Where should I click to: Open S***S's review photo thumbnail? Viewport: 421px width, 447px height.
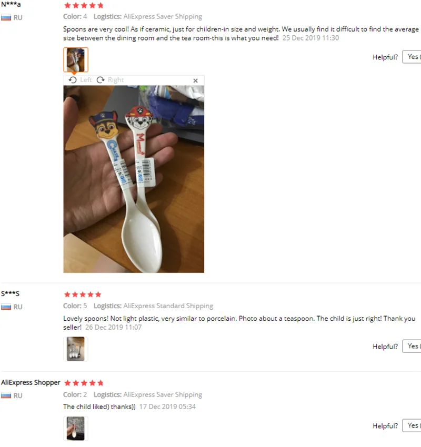coord(76,349)
